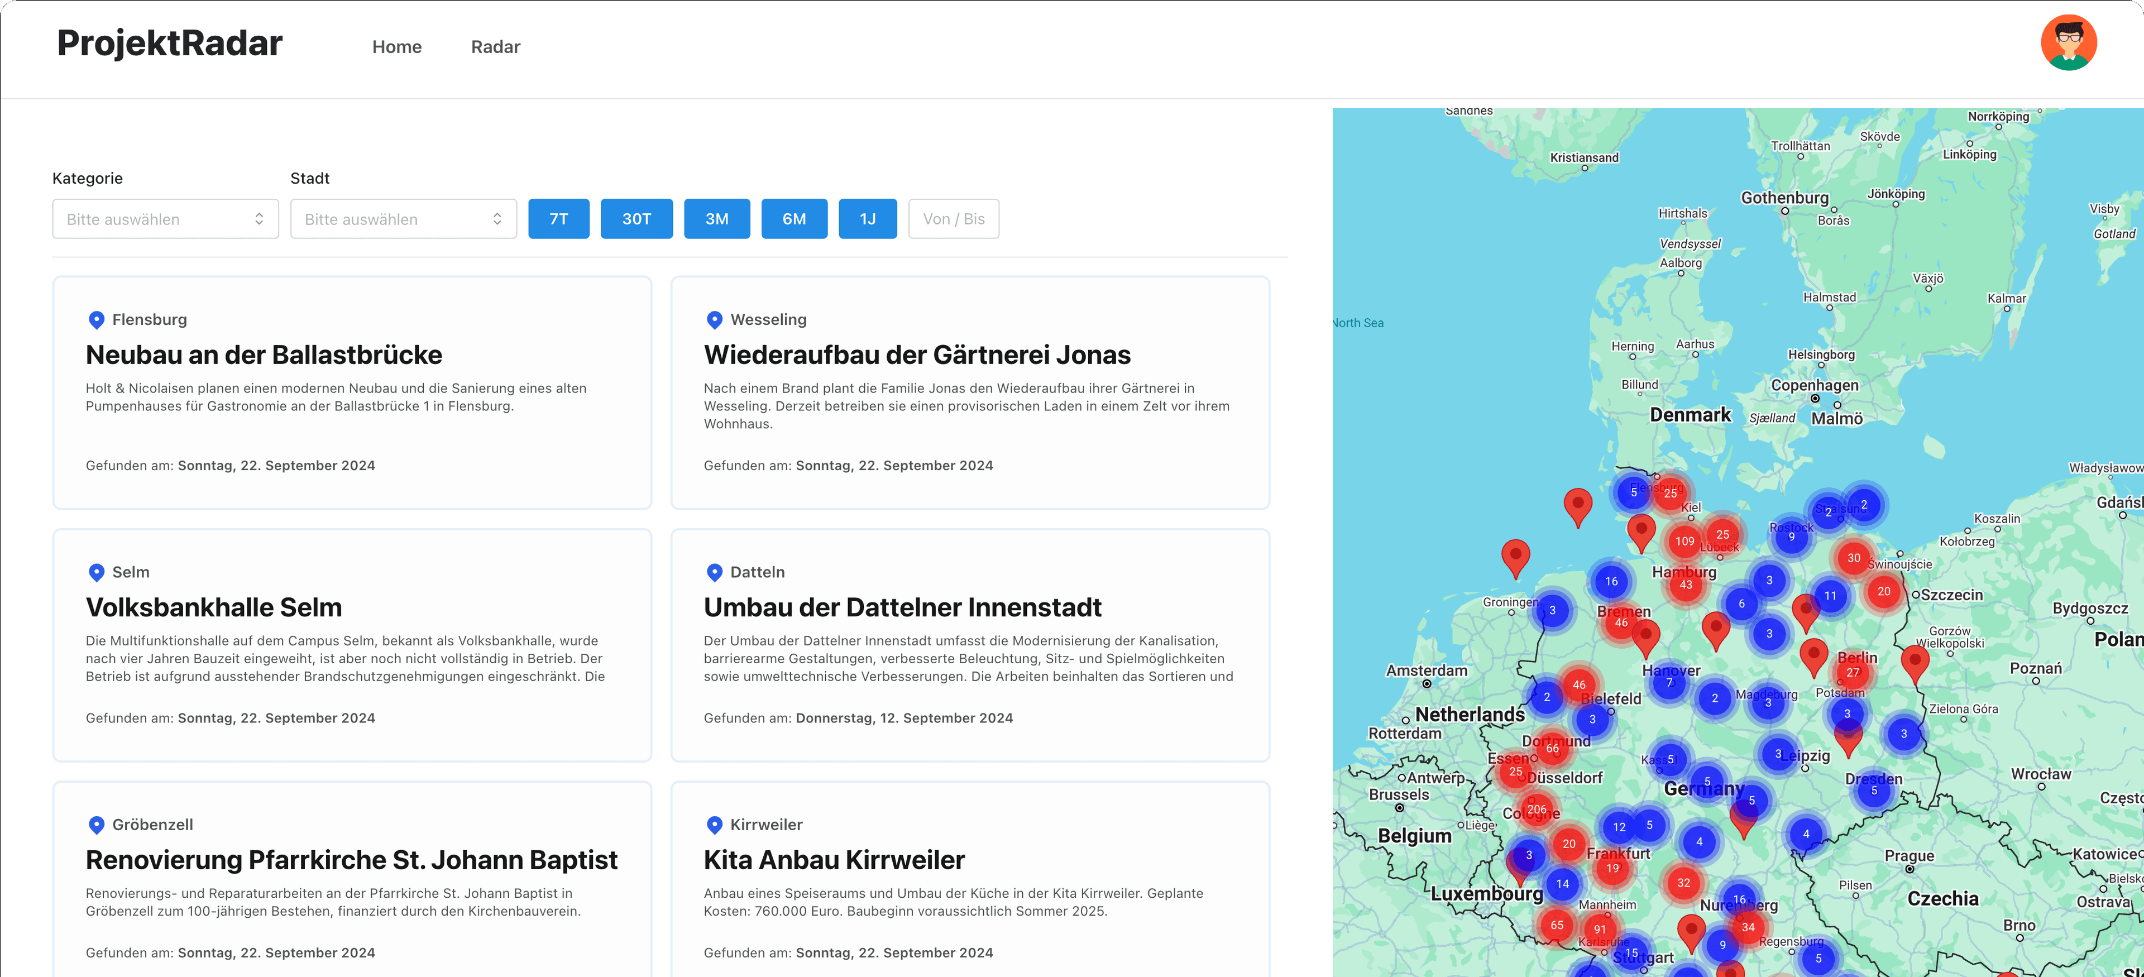Filter by last 30 days (30T)

[x=636, y=219]
